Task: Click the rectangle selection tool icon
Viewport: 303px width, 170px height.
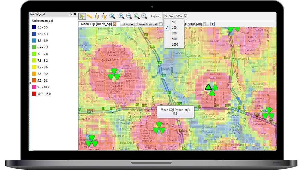Action: coord(97,16)
